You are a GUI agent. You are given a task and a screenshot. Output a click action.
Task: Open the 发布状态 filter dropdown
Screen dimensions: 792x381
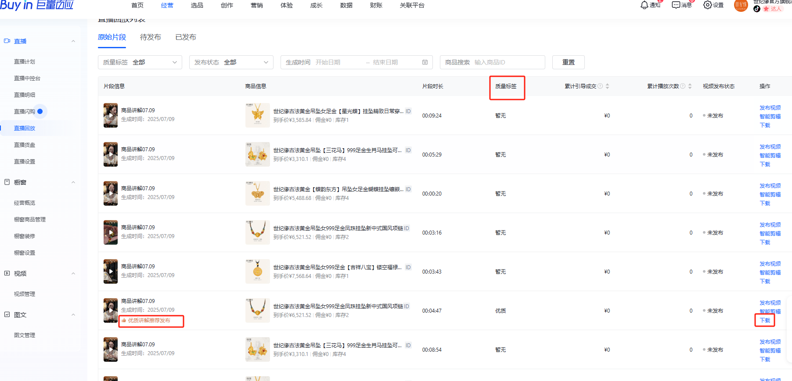coord(231,62)
